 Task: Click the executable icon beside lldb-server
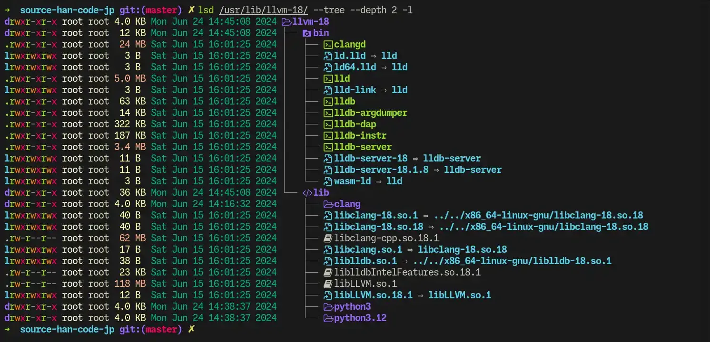pos(328,147)
